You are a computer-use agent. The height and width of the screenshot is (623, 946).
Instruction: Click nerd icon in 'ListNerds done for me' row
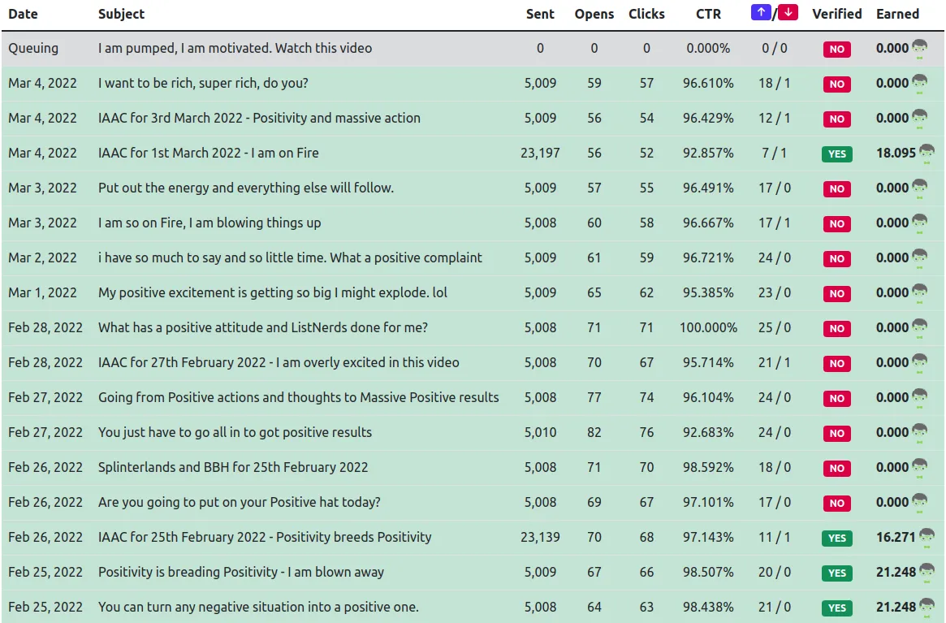pos(919,328)
